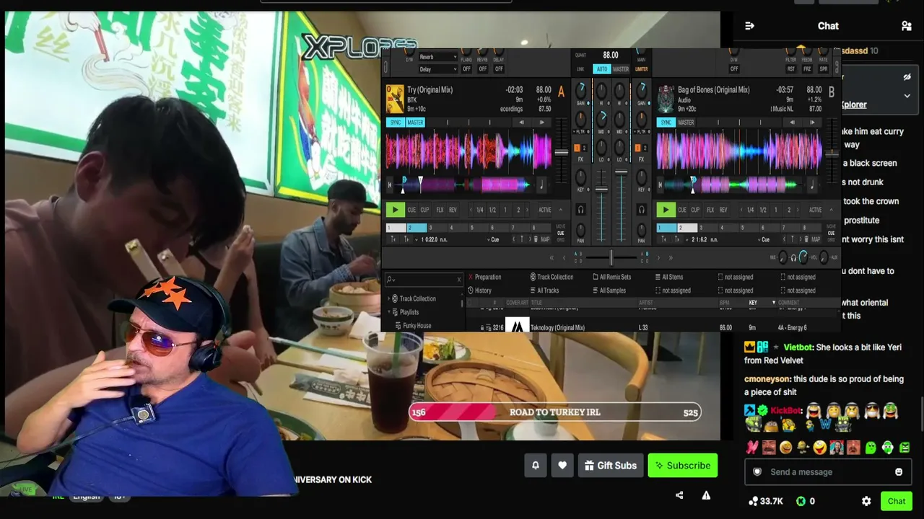Set loop size 1/4 on deck A
Screen dimensions: 924x519
480,210
